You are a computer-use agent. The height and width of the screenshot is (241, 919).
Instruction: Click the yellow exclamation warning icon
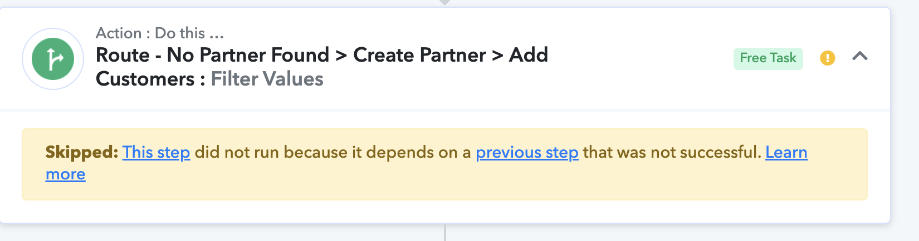(828, 58)
